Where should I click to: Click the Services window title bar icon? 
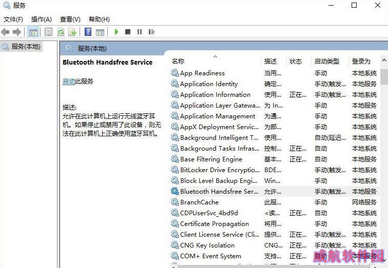[x=7, y=5]
